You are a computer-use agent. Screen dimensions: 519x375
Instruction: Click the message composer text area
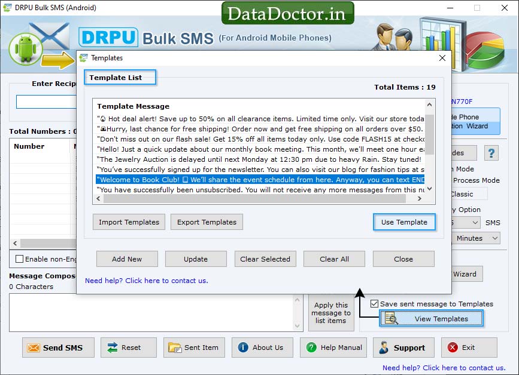tap(151, 312)
